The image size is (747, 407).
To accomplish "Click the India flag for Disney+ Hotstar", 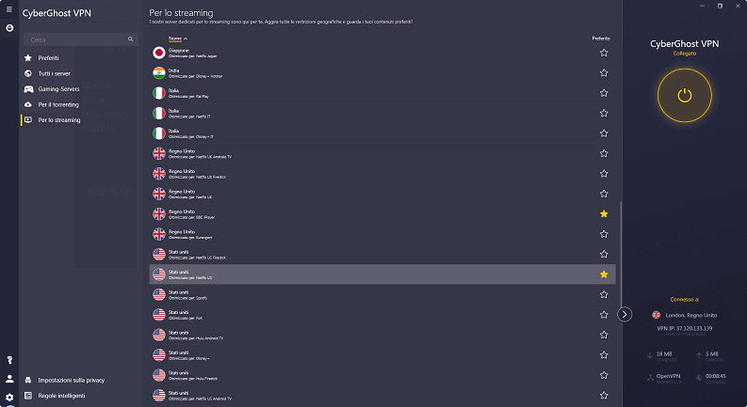I will click(x=159, y=72).
